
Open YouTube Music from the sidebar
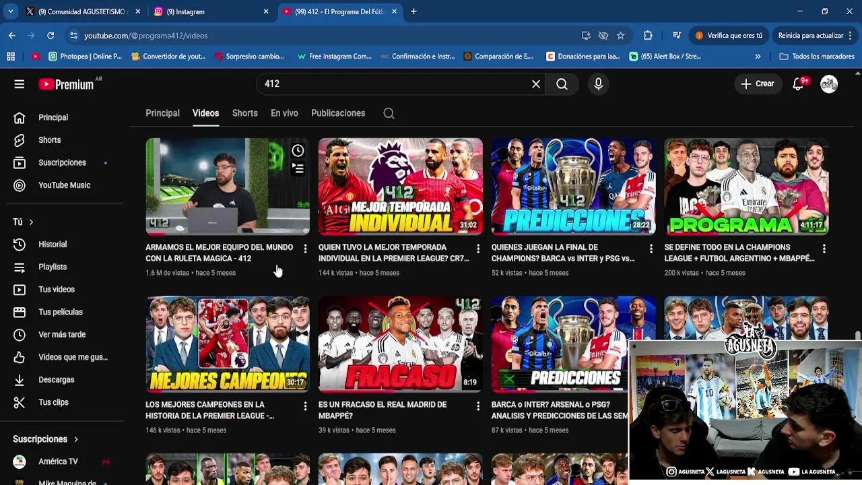tap(65, 185)
